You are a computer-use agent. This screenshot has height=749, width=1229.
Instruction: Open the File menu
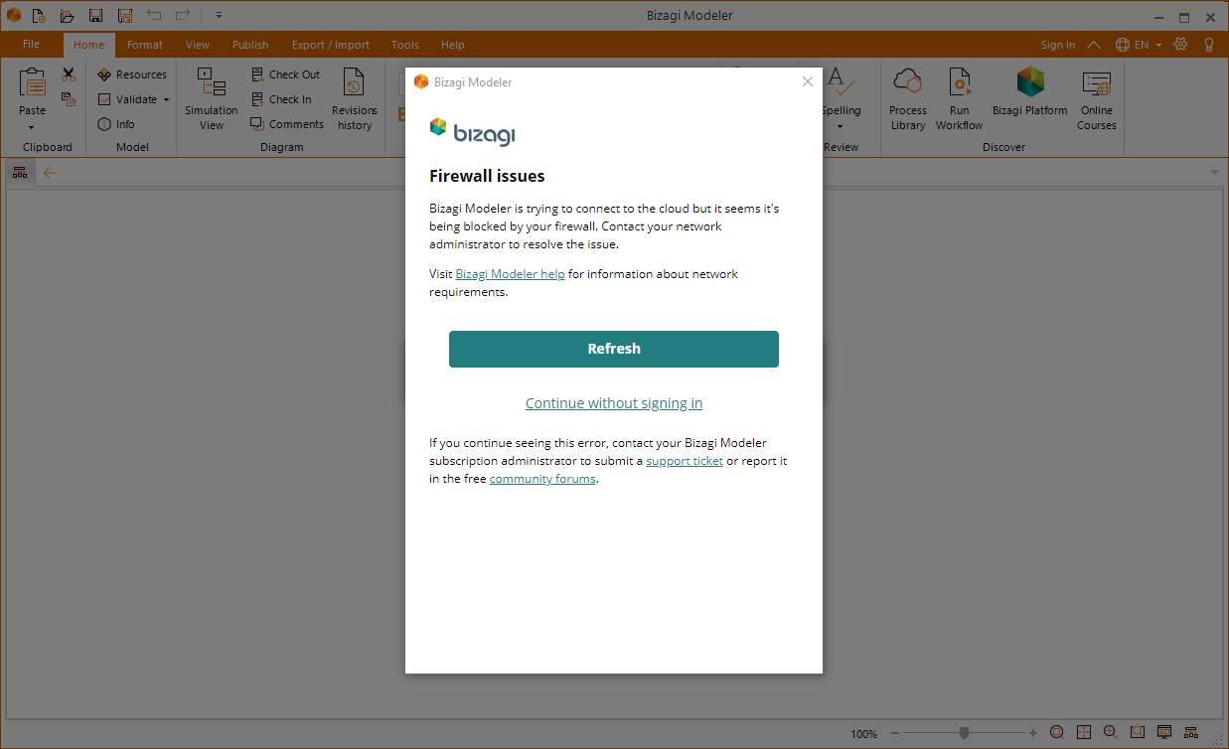(31, 45)
